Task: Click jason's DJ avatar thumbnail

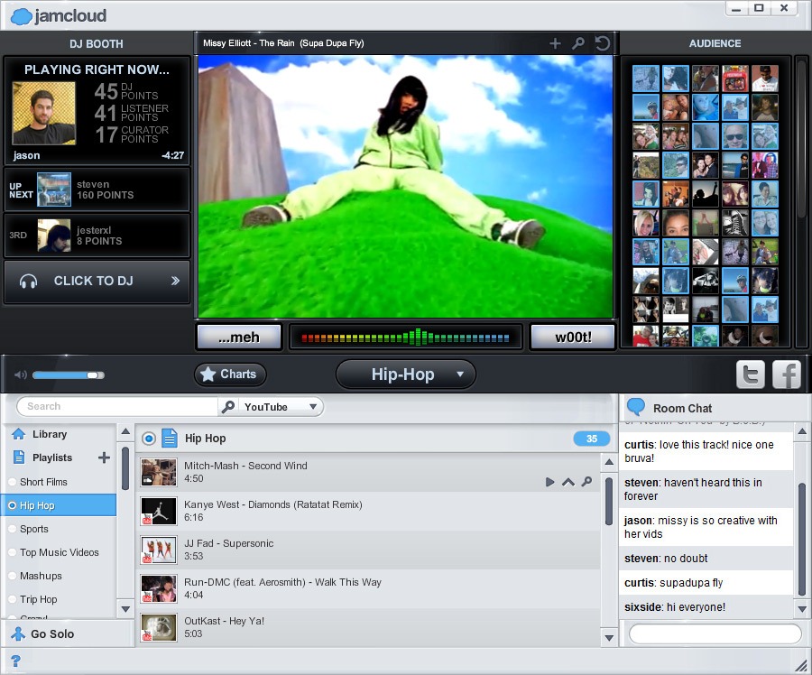Action: tap(44, 113)
